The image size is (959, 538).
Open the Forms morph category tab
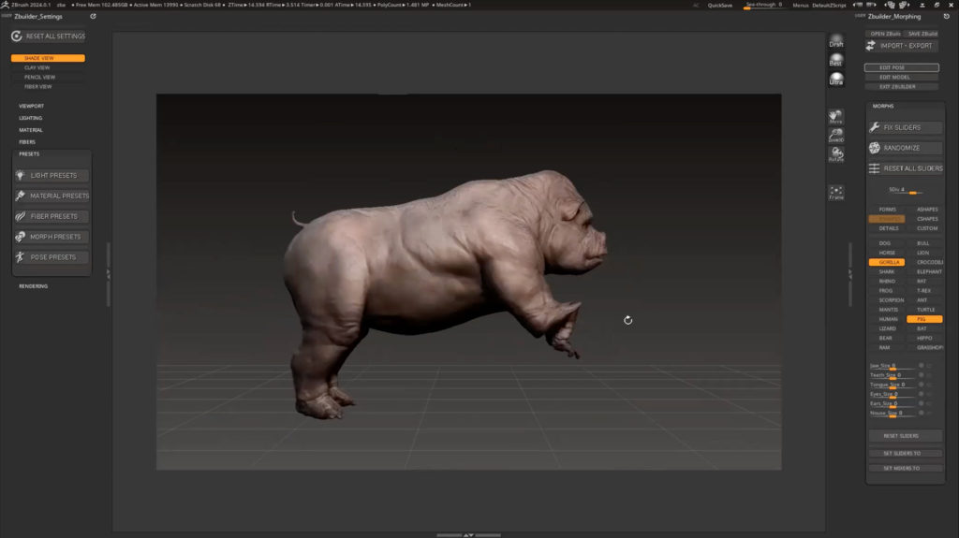point(887,210)
